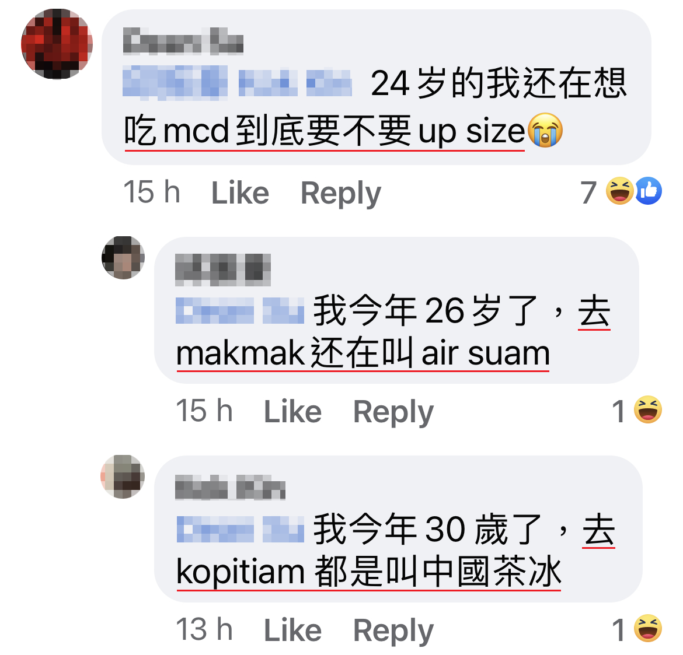Open tagged blue mention in makmak reply
This screenshot has width=683, height=655.
(x=239, y=310)
